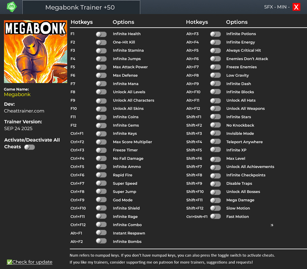Turn on One-Hit Kill cheat
The width and height of the screenshot is (307, 269).
point(101,42)
